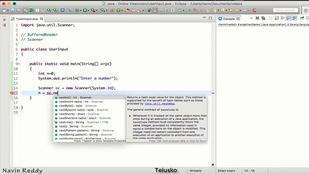Collapse the main method fold marker on line 9
This screenshot has width=309, height=174.
tap(19, 64)
